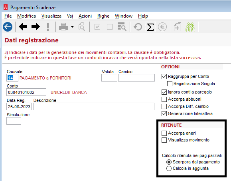Image resolution: width=231 pixels, height=181 pixels.
Task: Click the printer icon in toolbar
Action: (63, 27)
